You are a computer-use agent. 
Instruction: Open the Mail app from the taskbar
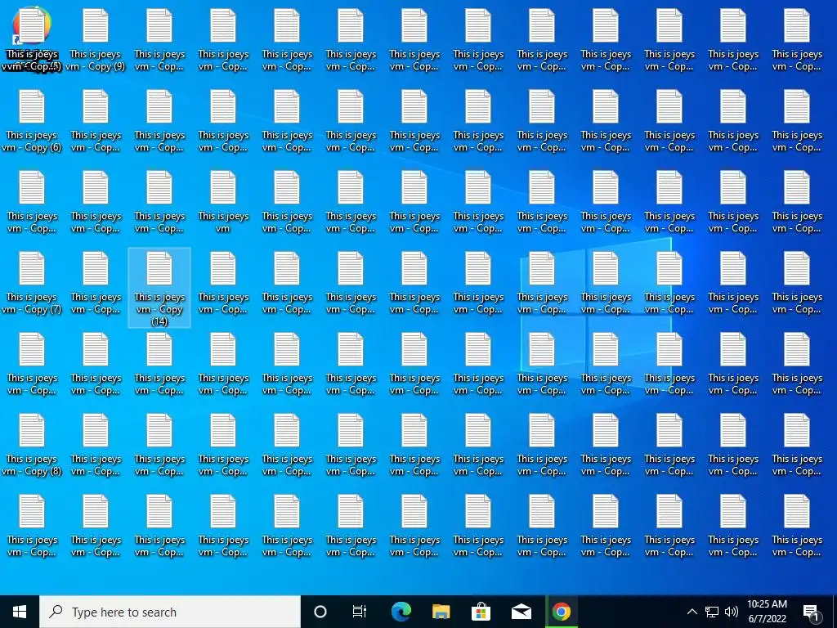[x=521, y=612]
